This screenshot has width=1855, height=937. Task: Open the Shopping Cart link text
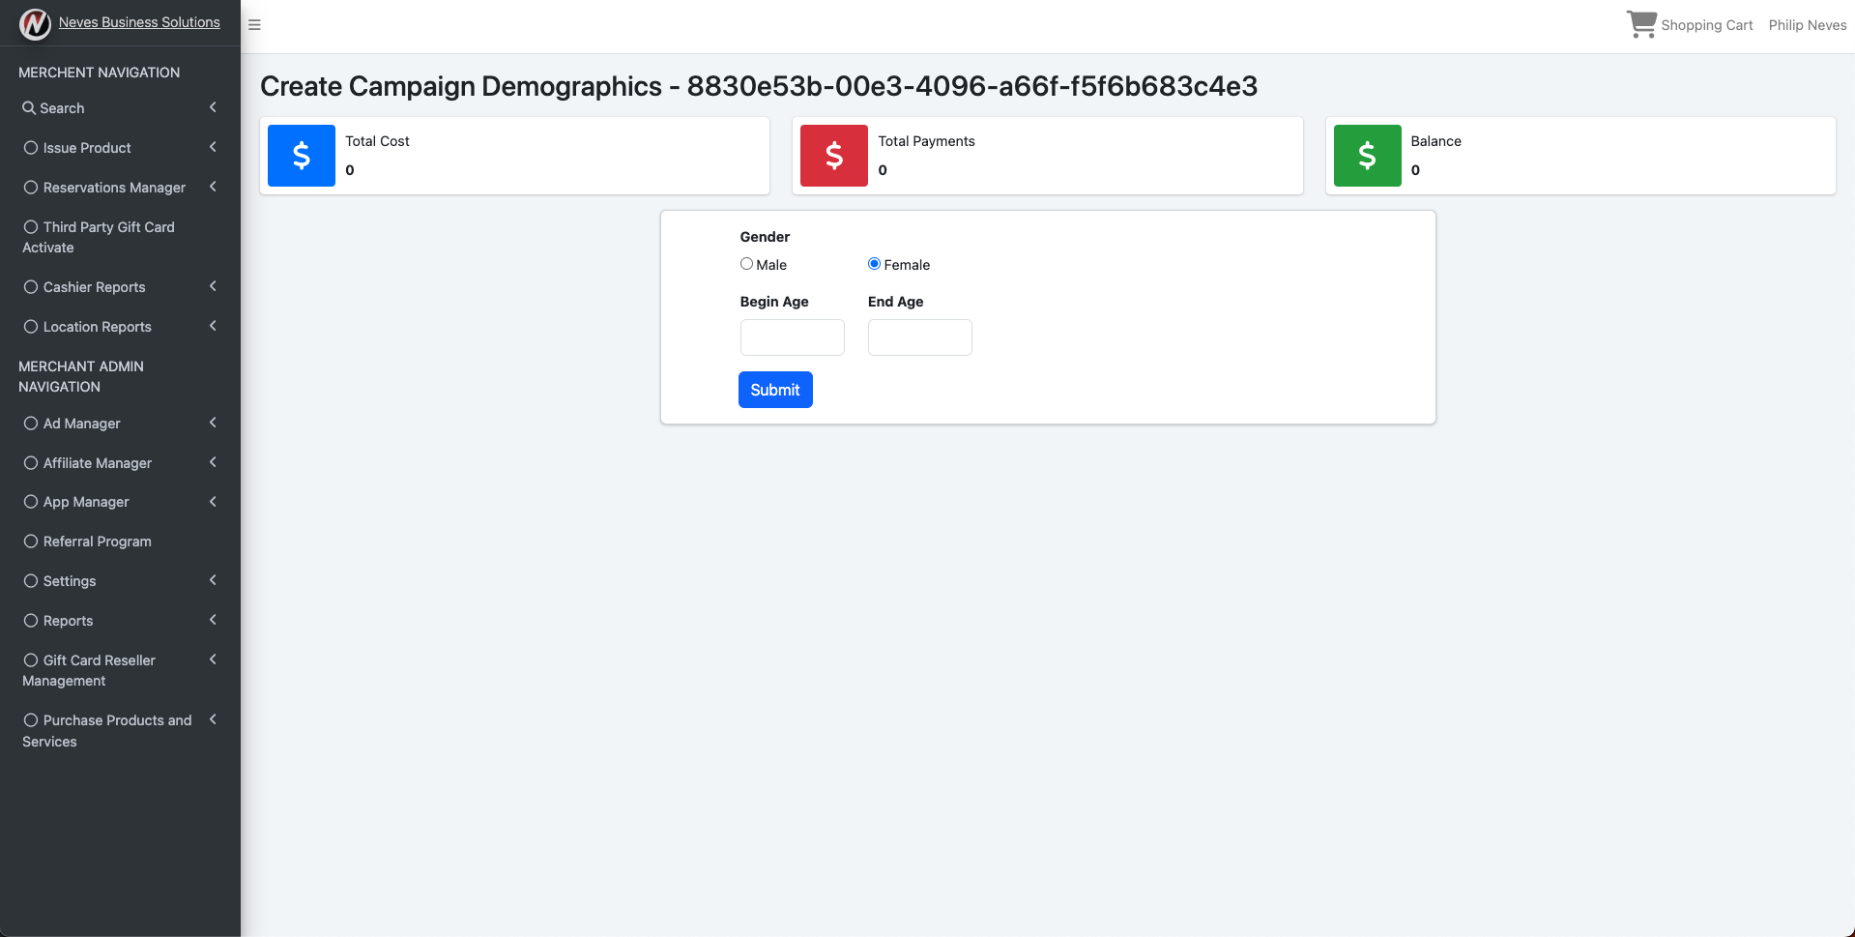click(1707, 25)
